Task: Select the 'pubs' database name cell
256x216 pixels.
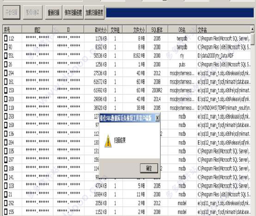Action: pos(182,64)
